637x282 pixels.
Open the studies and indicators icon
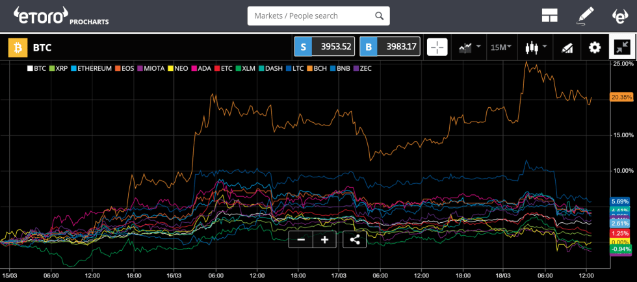tap(567, 47)
